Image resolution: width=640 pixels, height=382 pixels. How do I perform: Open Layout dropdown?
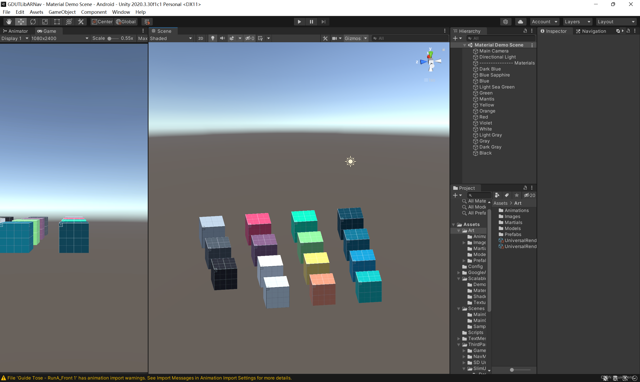tap(616, 21)
